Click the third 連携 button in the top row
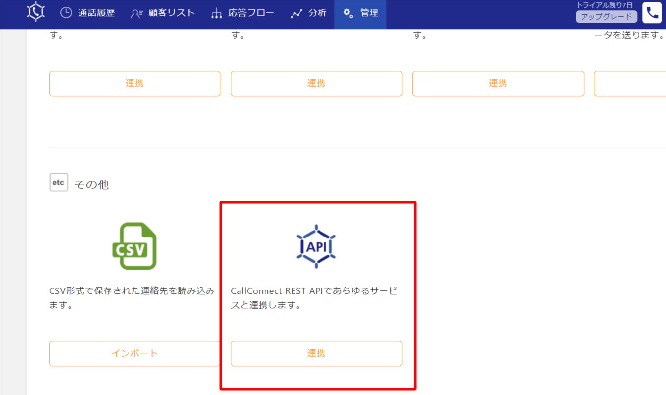666x395 pixels. pos(498,83)
